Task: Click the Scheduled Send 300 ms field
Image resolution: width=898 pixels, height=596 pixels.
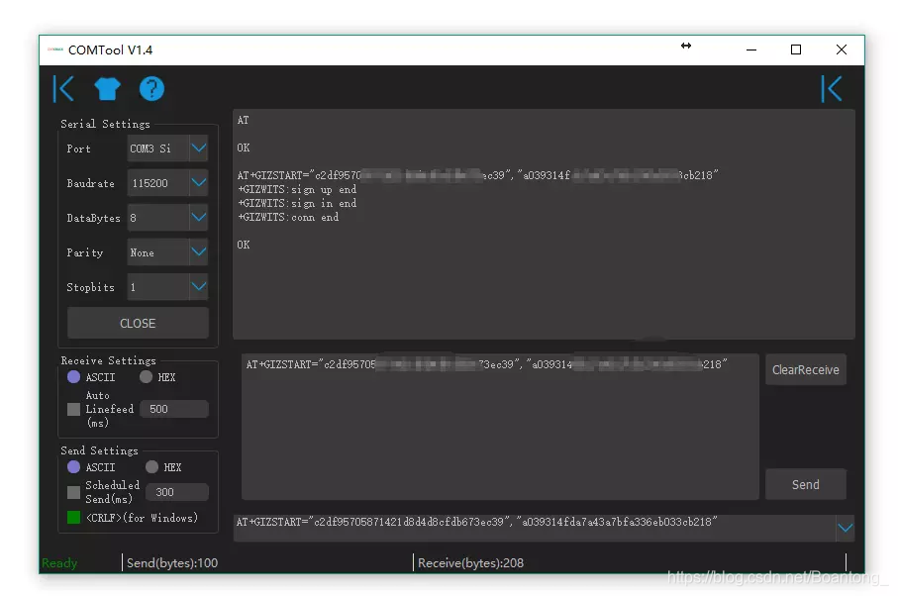Action: click(x=177, y=492)
